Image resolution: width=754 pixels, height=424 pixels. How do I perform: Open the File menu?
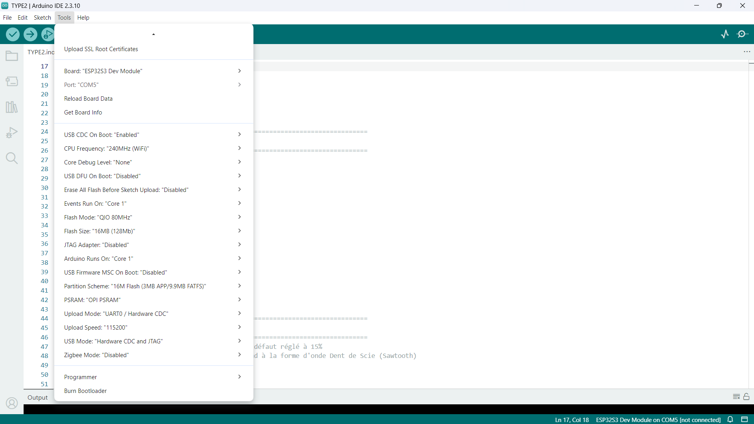tap(7, 17)
